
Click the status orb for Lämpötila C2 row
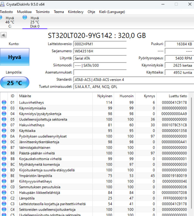4,198
